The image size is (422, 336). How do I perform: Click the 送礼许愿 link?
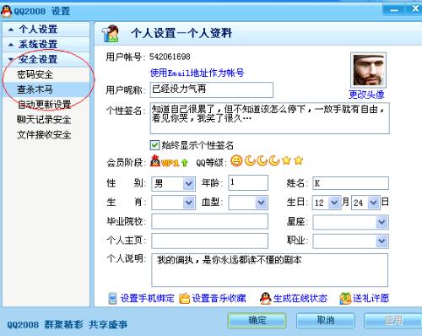click(371, 298)
